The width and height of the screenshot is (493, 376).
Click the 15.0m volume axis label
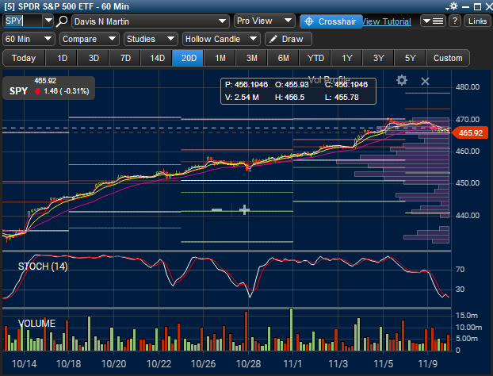(467, 315)
